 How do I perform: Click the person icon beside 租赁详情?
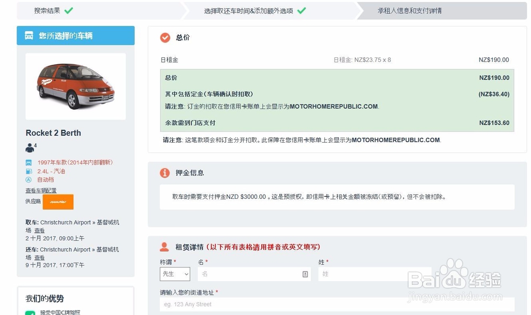pos(164,247)
